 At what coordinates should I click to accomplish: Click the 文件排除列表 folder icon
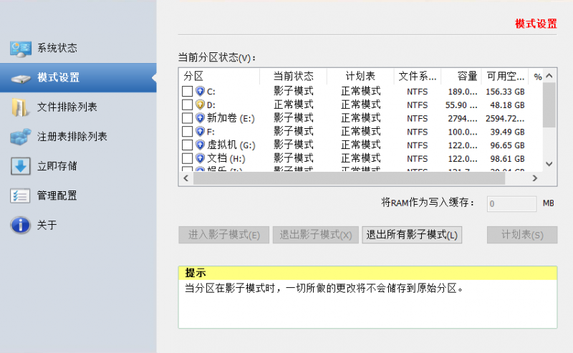coord(19,107)
